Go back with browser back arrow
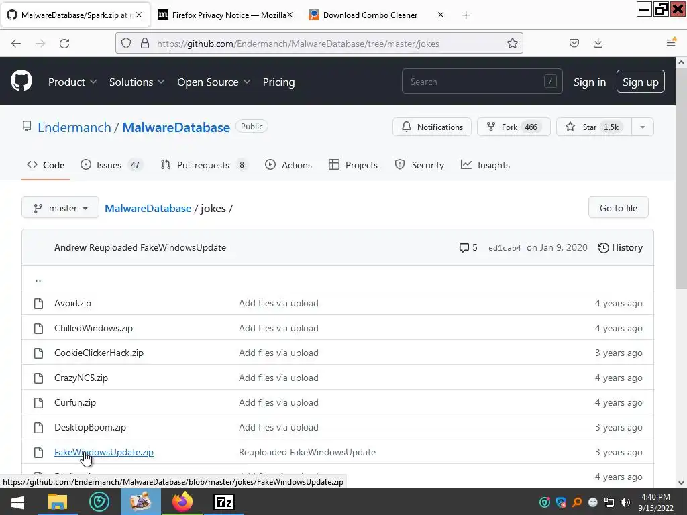The image size is (687, 515). [16, 43]
